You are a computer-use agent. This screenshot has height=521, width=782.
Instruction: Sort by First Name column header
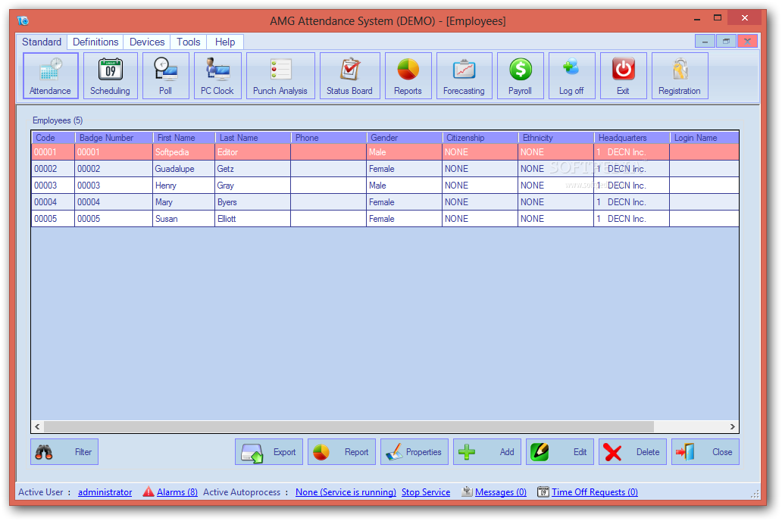coord(185,138)
